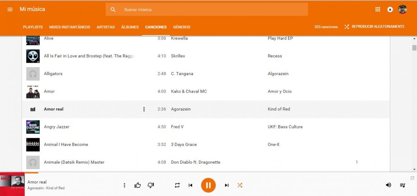Click the playing equalizer icon on Amor real
The width and height of the screenshot is (417, 196).
[x=33, y=109]
